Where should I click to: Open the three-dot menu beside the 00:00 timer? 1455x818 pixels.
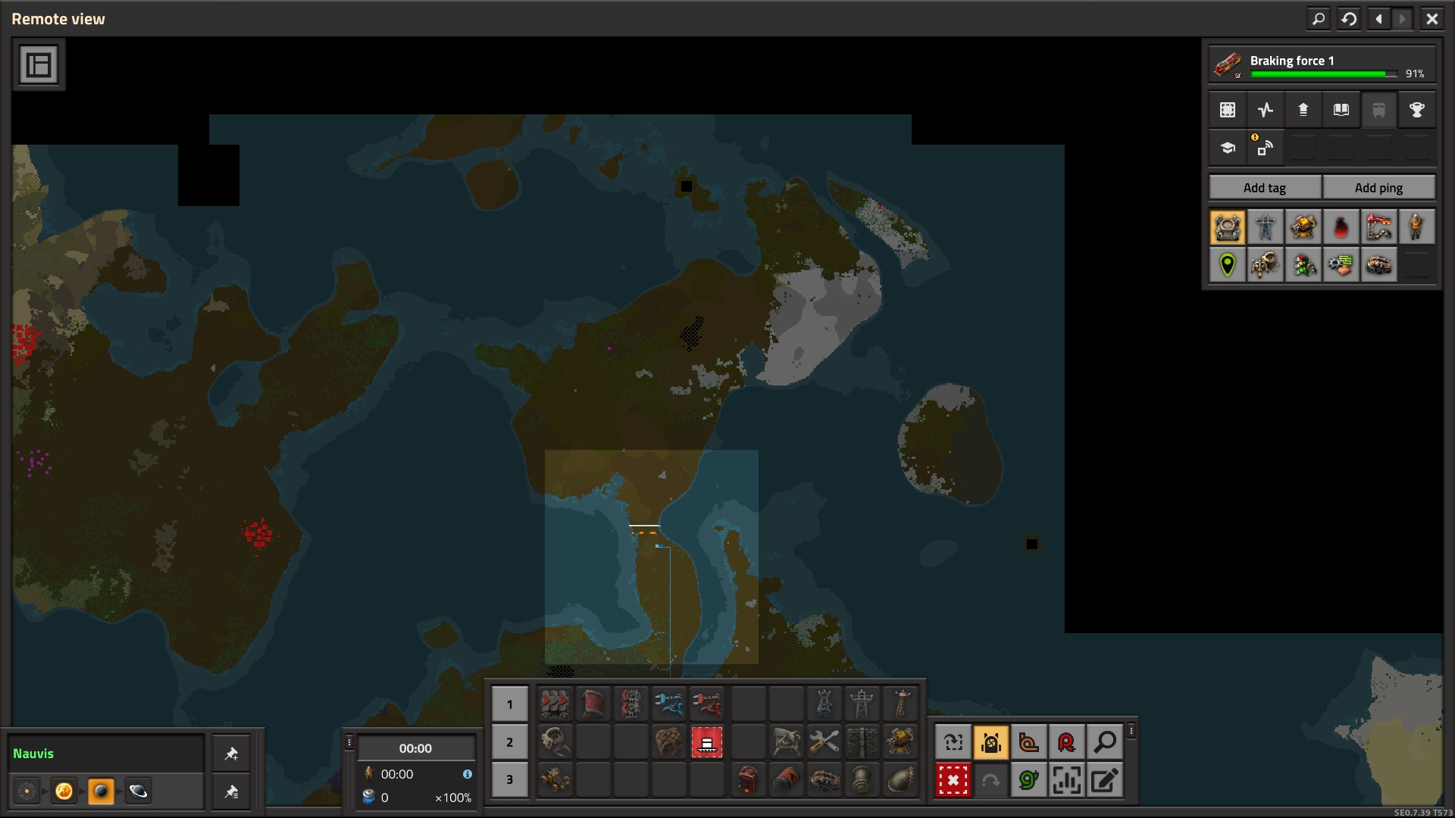(349, 742)
